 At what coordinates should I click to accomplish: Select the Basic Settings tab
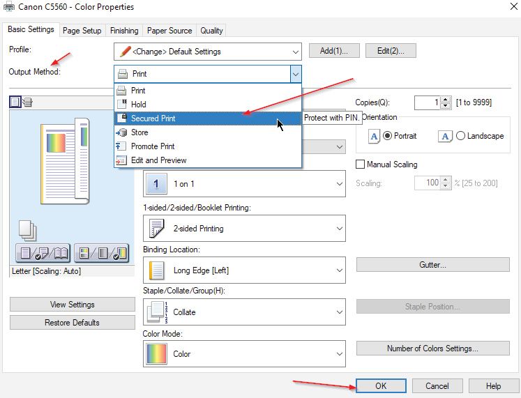(31, 29)
